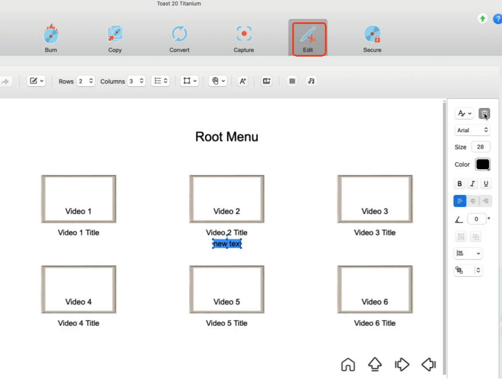Select the Video 1 Title label
Viewport: 502px width, 379px height.
pyautogui.click(x=79, y=233)
